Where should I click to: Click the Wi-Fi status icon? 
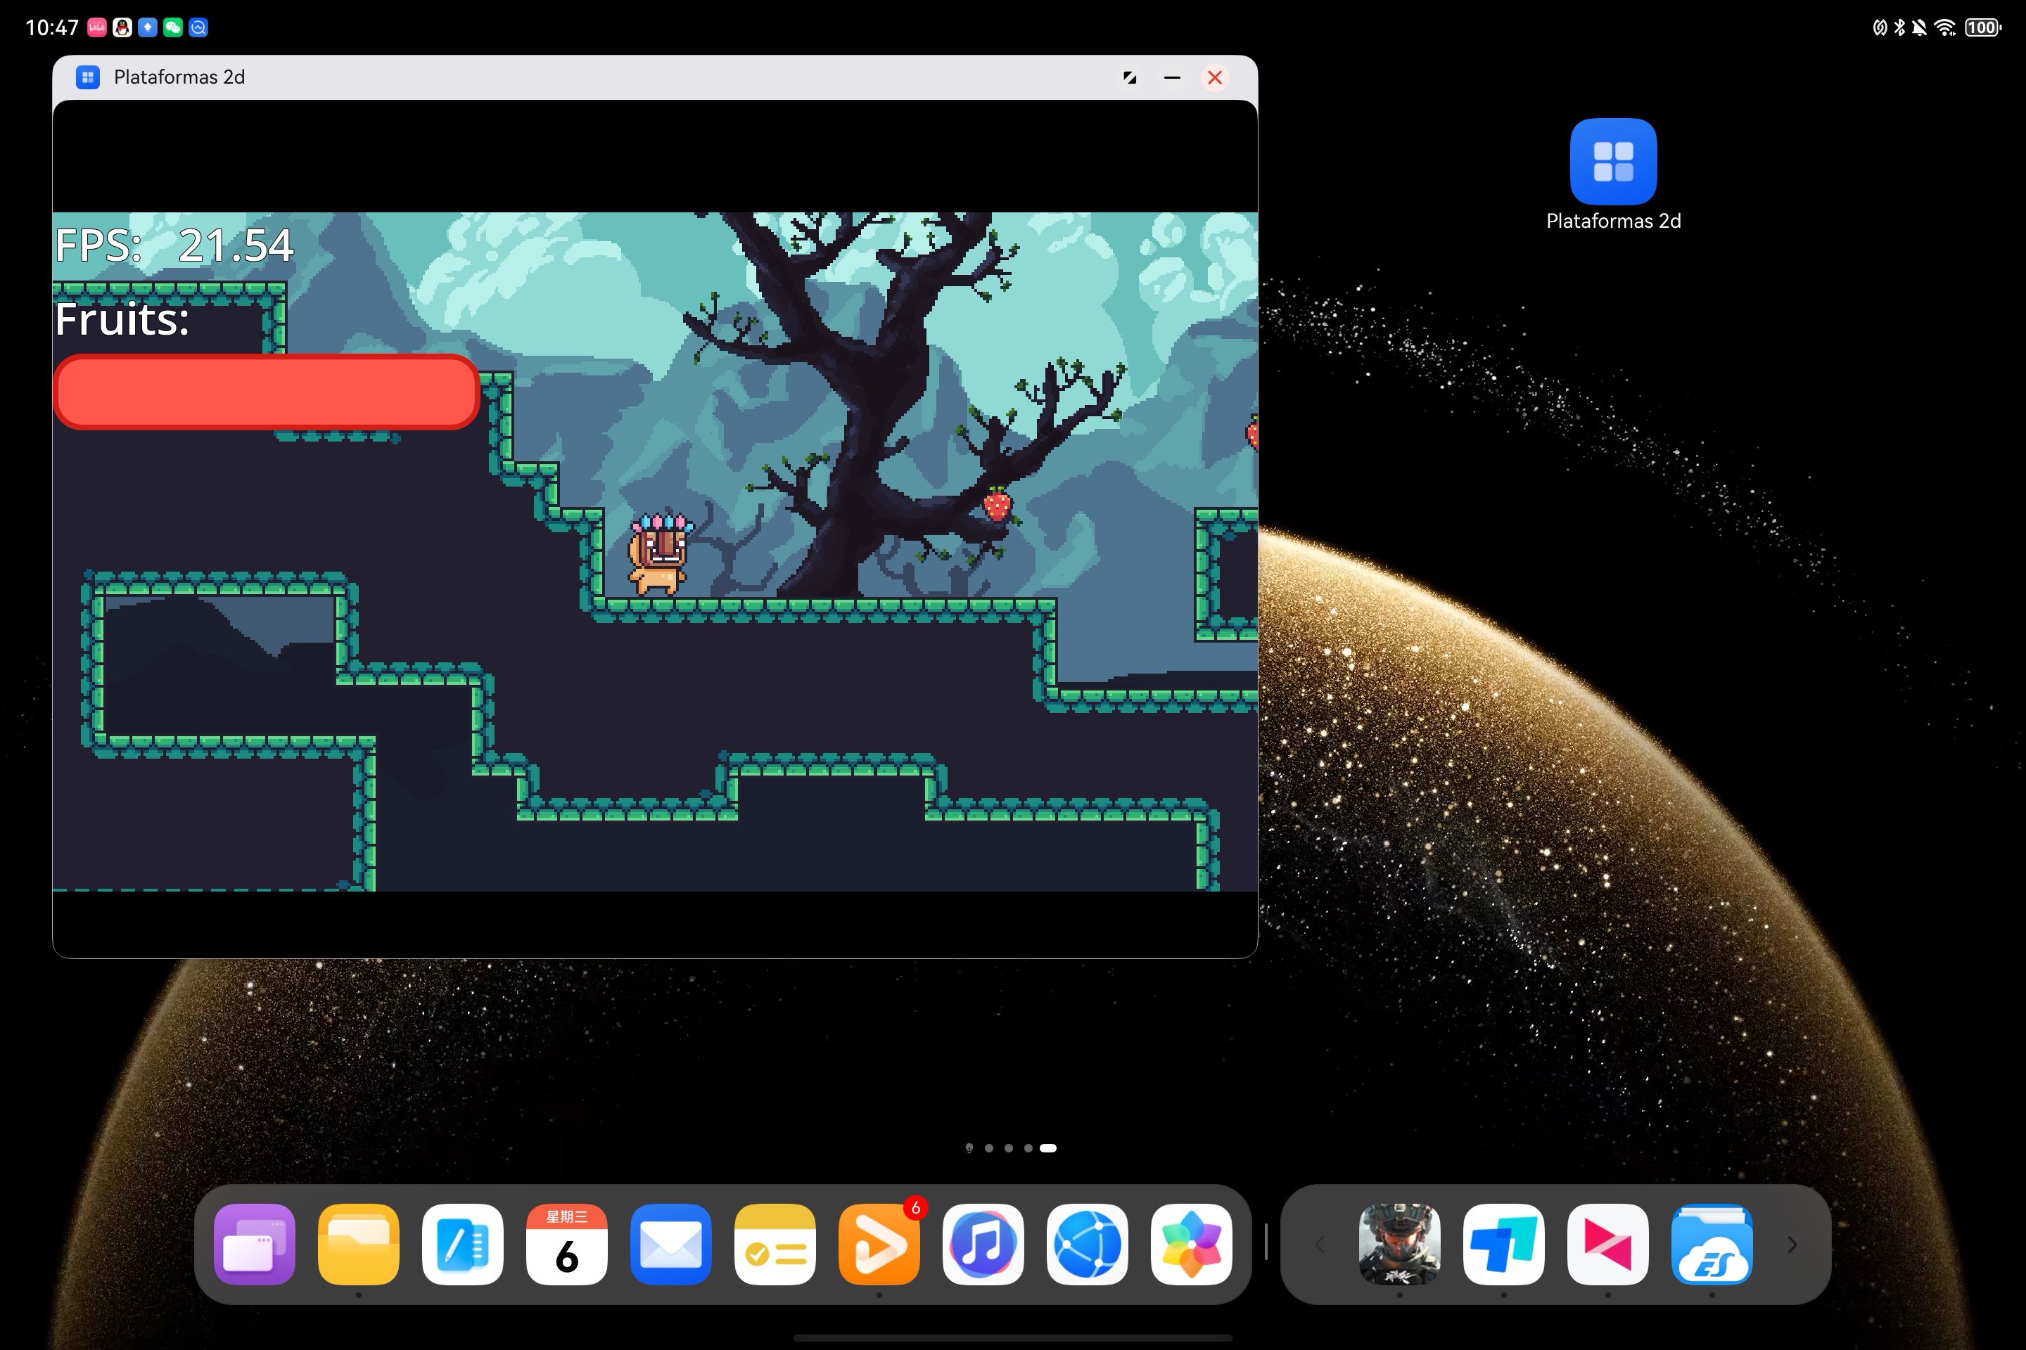pyautogui.click(x=1945, y=27)
